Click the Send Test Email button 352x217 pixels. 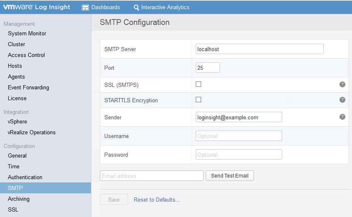[x=230, y=176]
